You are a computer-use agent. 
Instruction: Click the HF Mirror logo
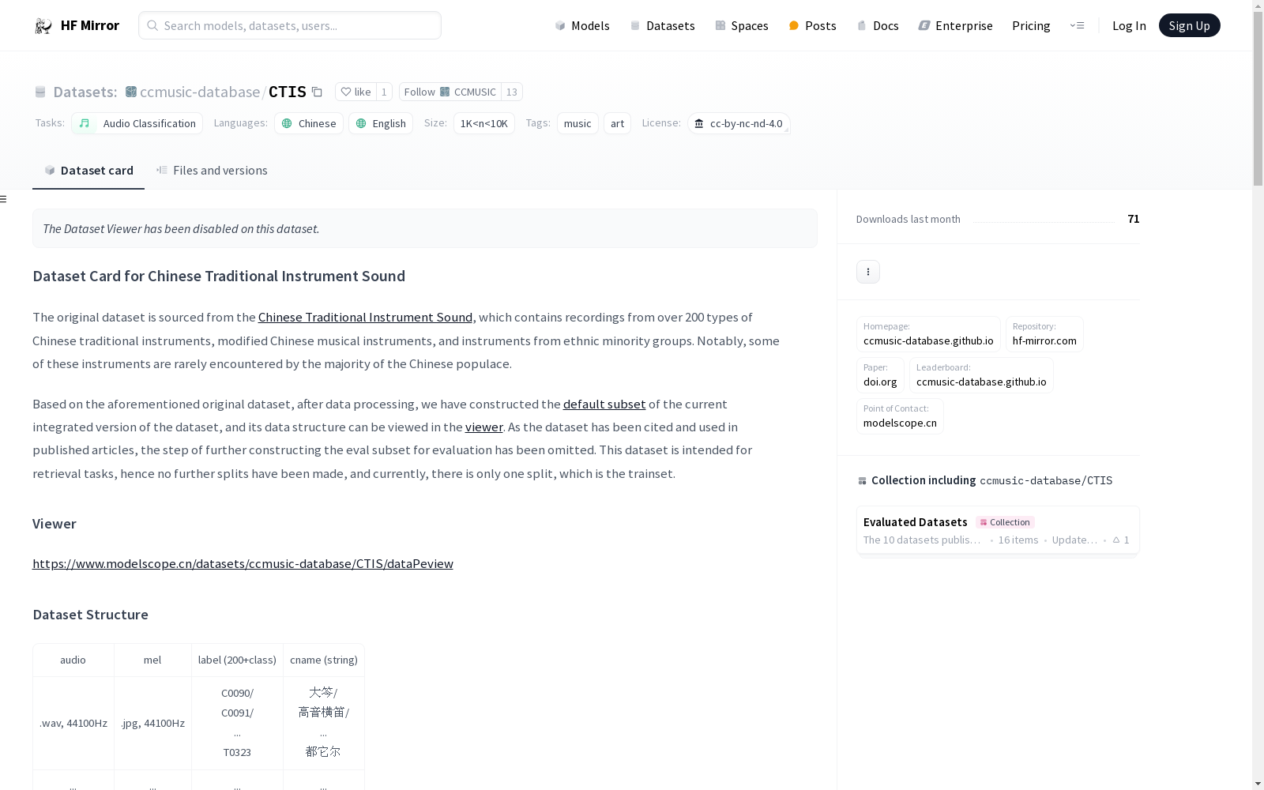coord(77,25)
